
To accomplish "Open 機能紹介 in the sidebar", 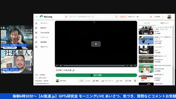I will click(44, 28).
